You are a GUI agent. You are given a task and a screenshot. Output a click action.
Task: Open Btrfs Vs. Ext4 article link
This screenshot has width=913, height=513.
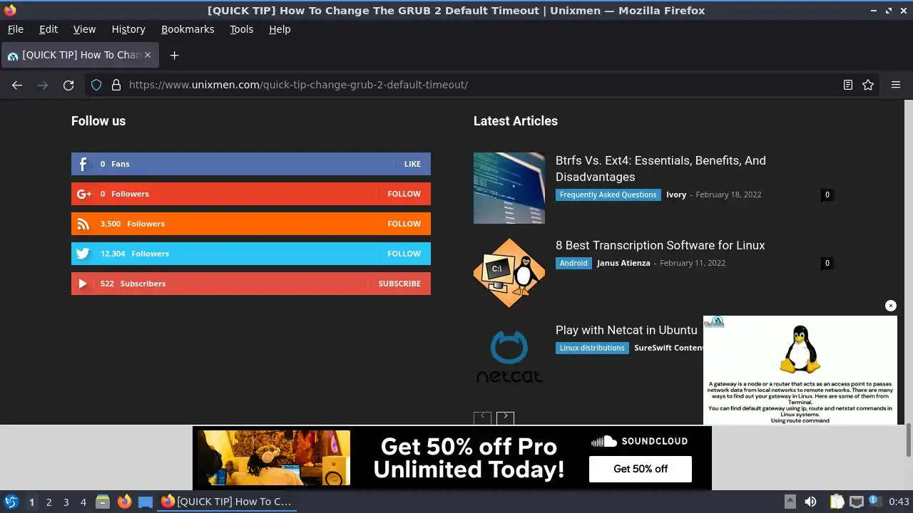pyautogui.click(x=660, y=169)
